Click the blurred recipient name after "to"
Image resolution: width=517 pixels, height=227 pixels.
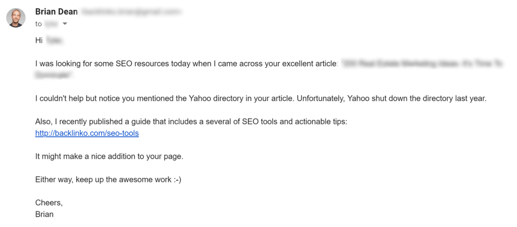(x=51, y=24)
